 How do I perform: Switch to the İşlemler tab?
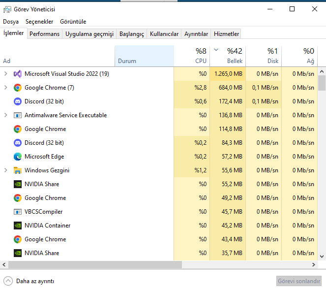click(13, 33)
